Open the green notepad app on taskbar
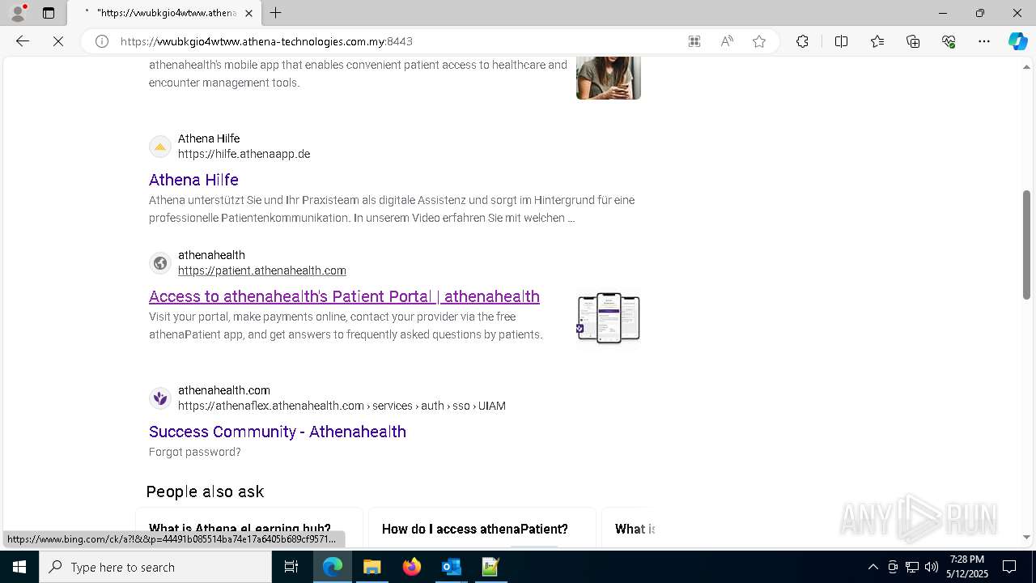The image size is (1036, 583). click(490, 567)
